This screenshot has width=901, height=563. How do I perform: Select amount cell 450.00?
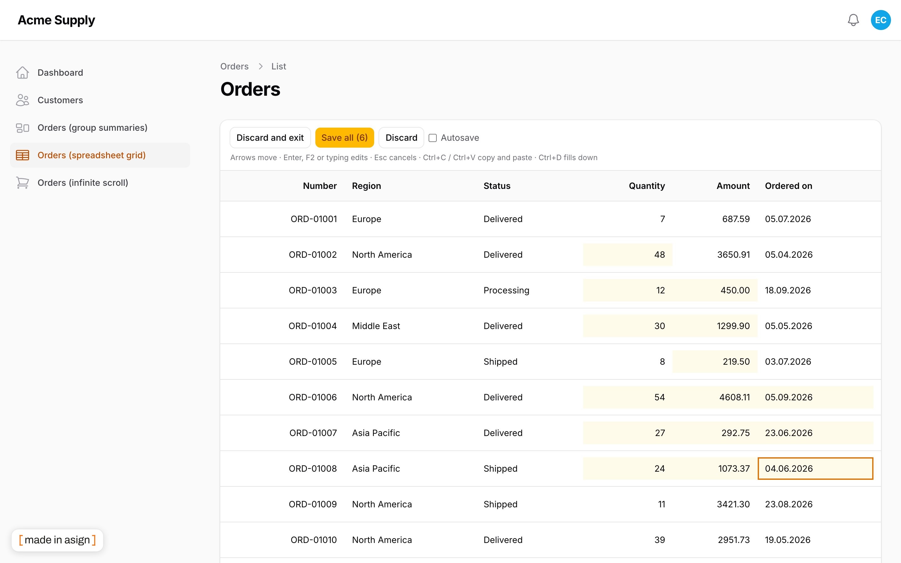715,291
